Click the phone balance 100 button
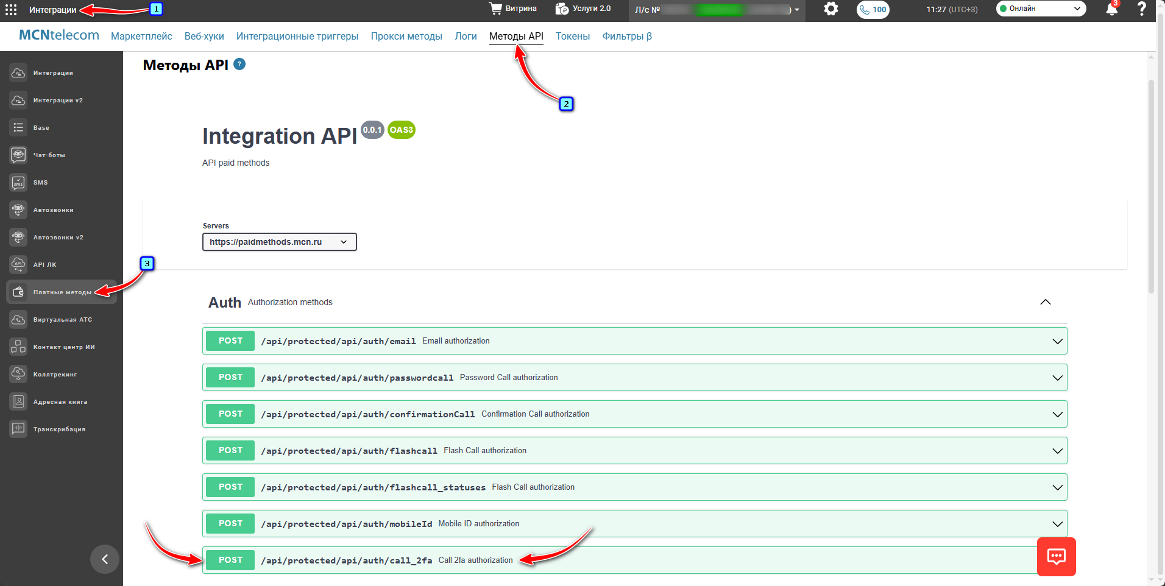Image resolution: width=1165 pixels, height=586 pixels. point(873,10)
